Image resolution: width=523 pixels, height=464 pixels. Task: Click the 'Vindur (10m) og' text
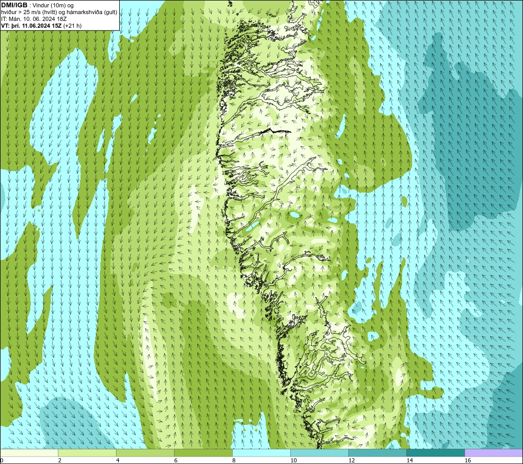coord(53,6)
